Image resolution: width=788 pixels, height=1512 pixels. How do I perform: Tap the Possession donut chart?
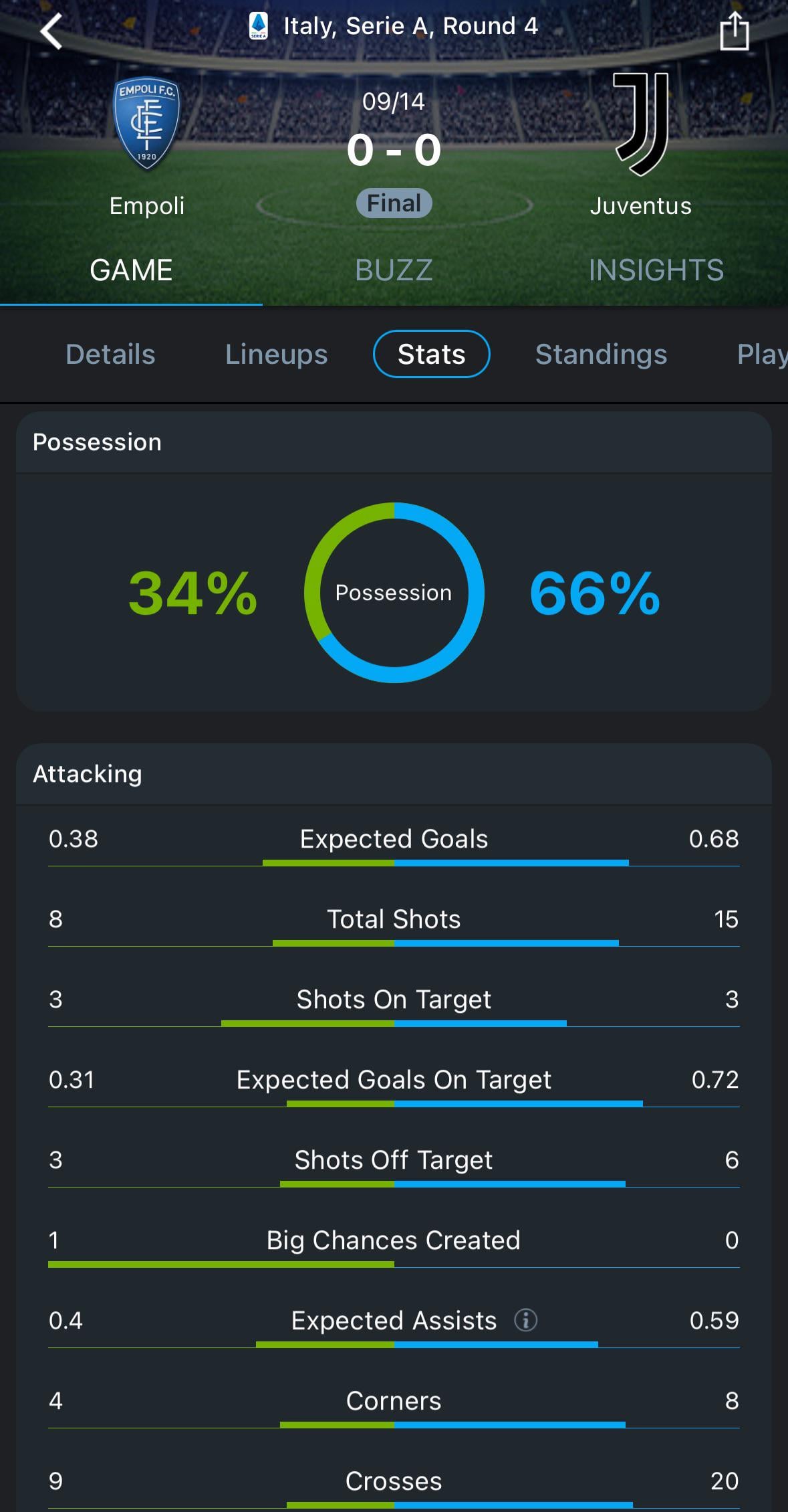(x=394, y=592)
